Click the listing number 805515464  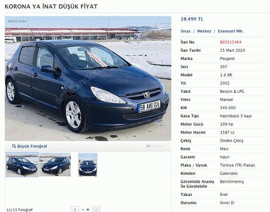[x=230, y=42]
